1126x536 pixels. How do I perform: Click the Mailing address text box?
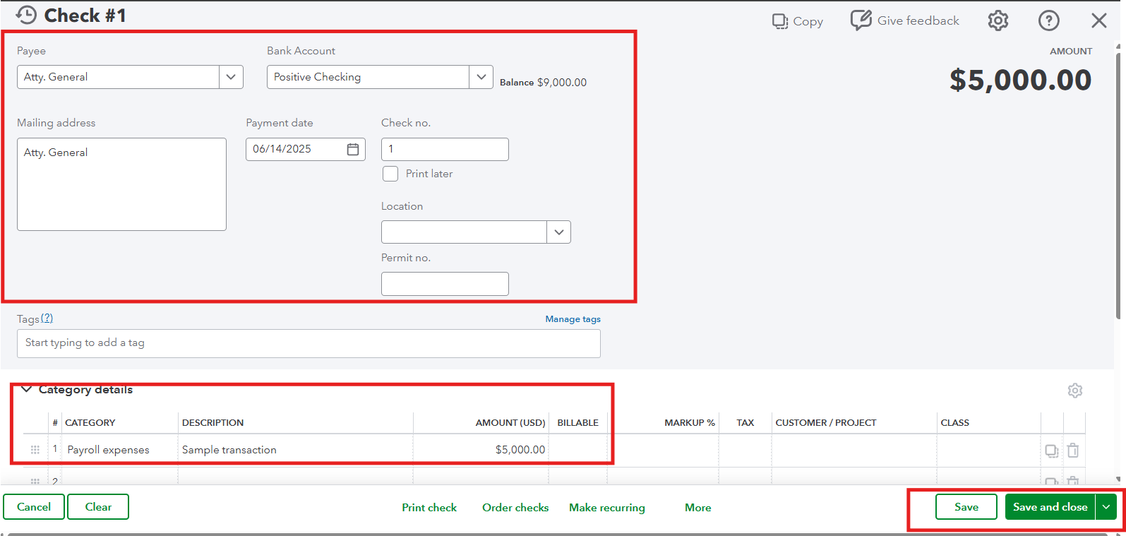point(121,184)
